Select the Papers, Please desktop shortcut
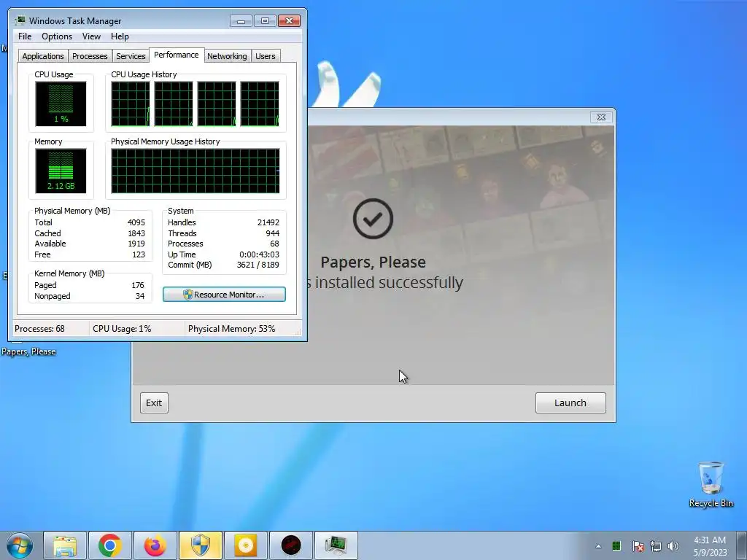 [28, 351]
